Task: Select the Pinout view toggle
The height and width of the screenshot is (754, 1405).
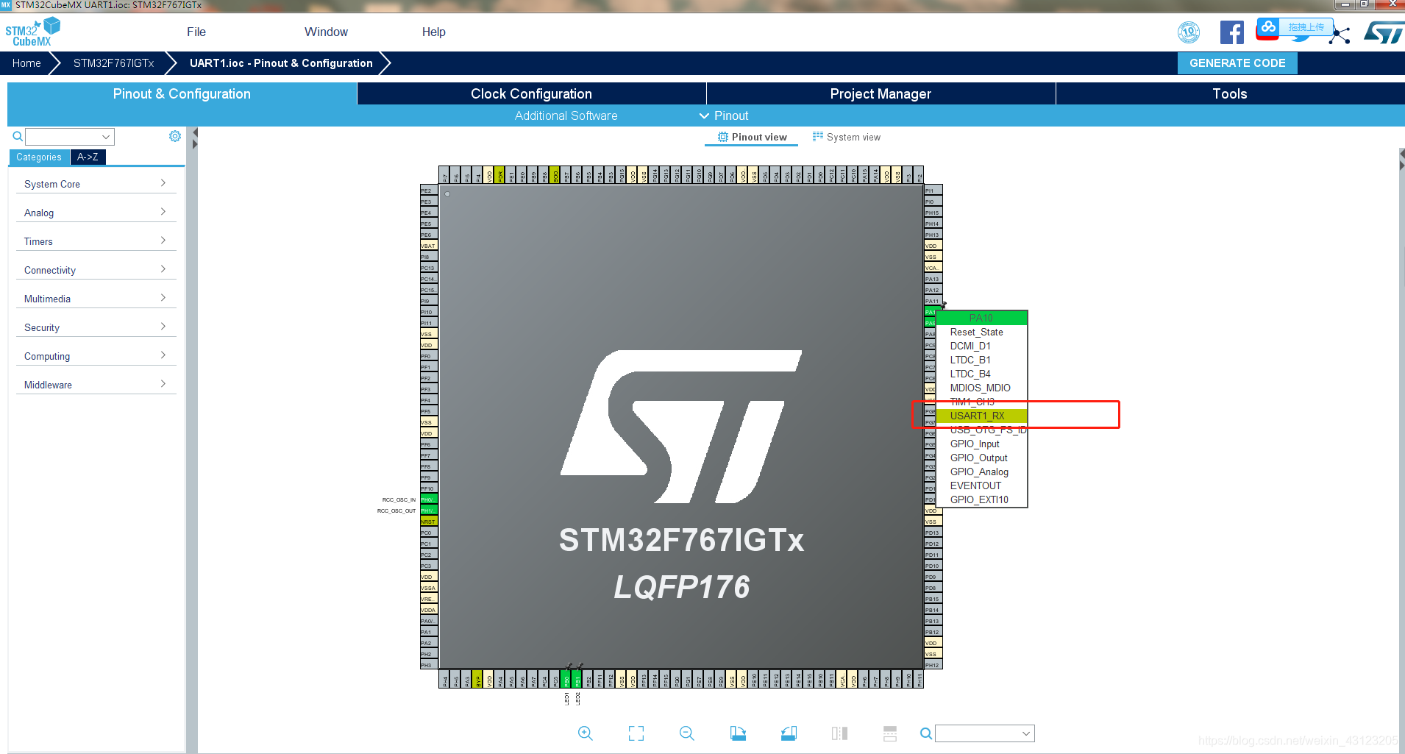Action: click(x=752, y=137)
